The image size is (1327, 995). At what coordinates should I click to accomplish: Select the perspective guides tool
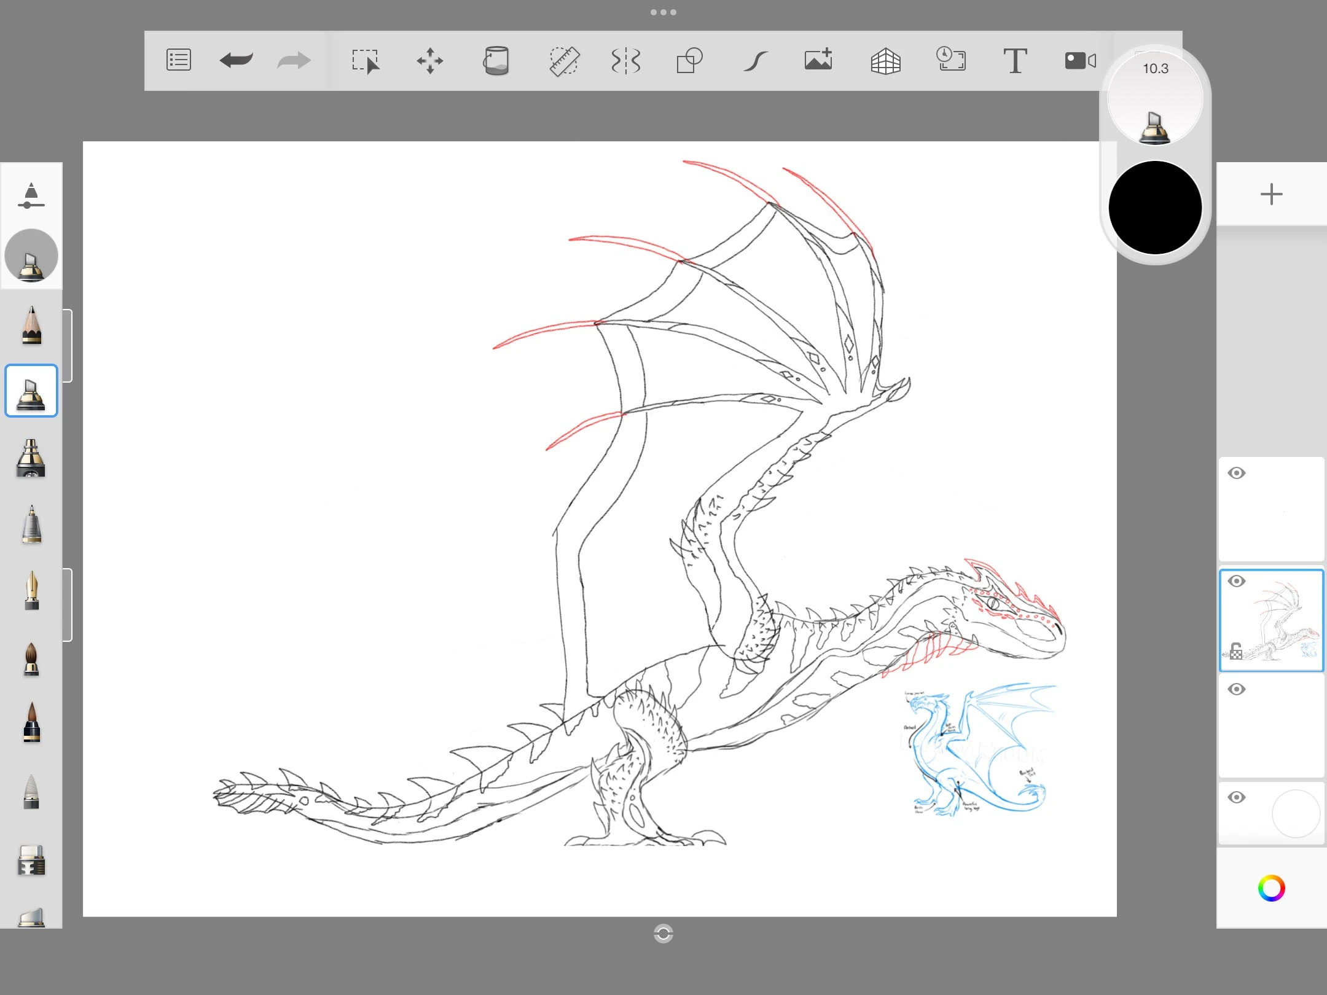(x=886, y=60)
